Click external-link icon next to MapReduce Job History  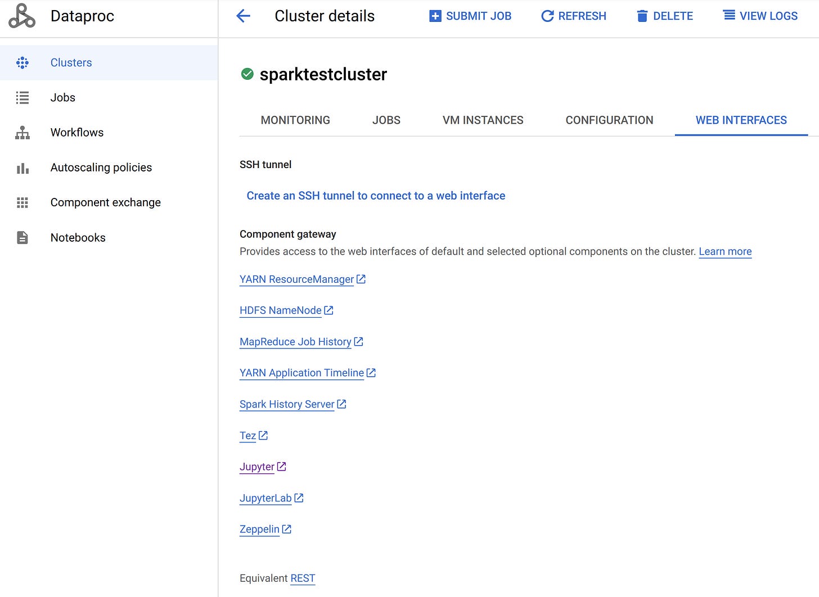tap(358, 341)
